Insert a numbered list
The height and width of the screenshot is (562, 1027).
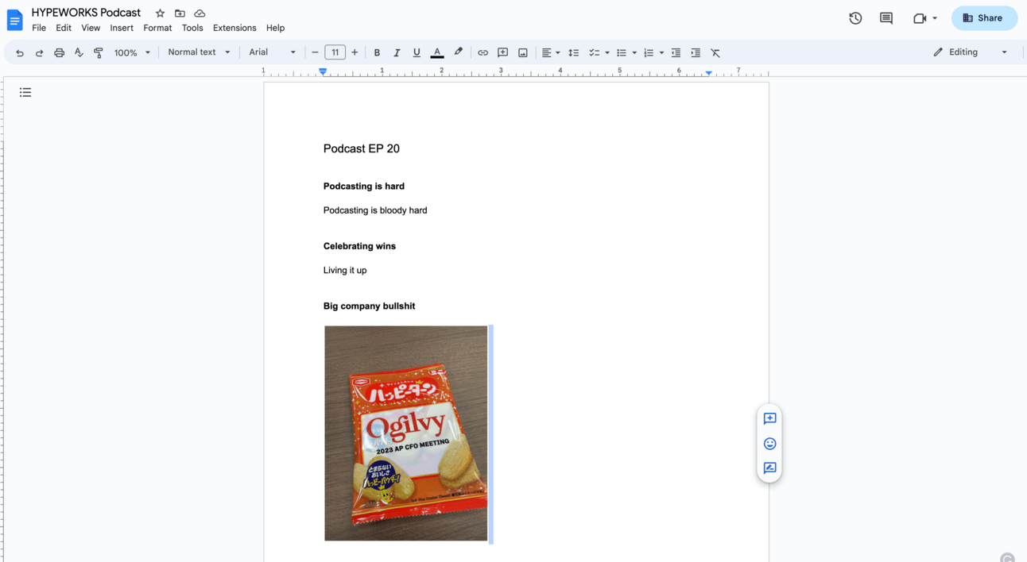[649, 52]
